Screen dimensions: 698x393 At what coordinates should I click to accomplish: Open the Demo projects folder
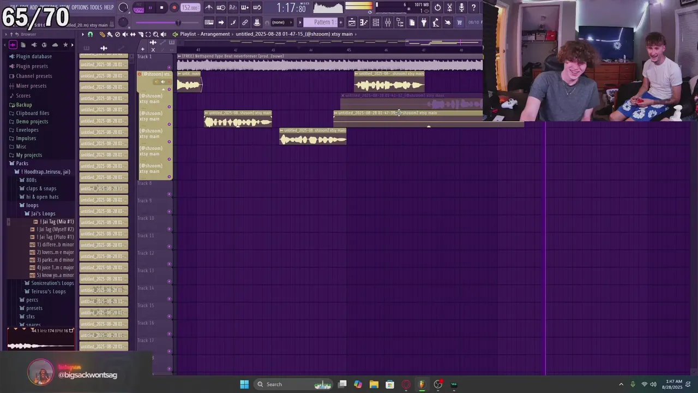pyautogui.click(x=32, y=122)
